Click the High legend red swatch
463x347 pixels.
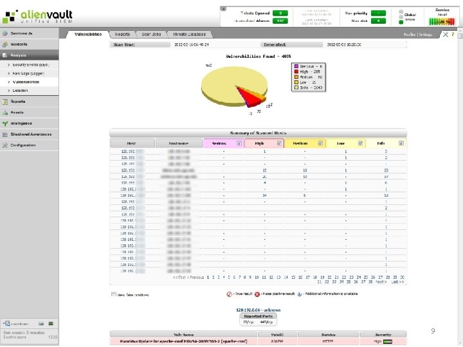click(x=296, y=72)
